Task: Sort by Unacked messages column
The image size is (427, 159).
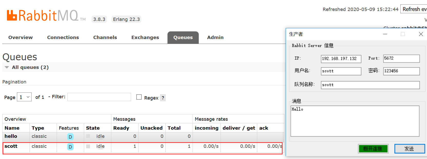Action: (x=152, y=128)
